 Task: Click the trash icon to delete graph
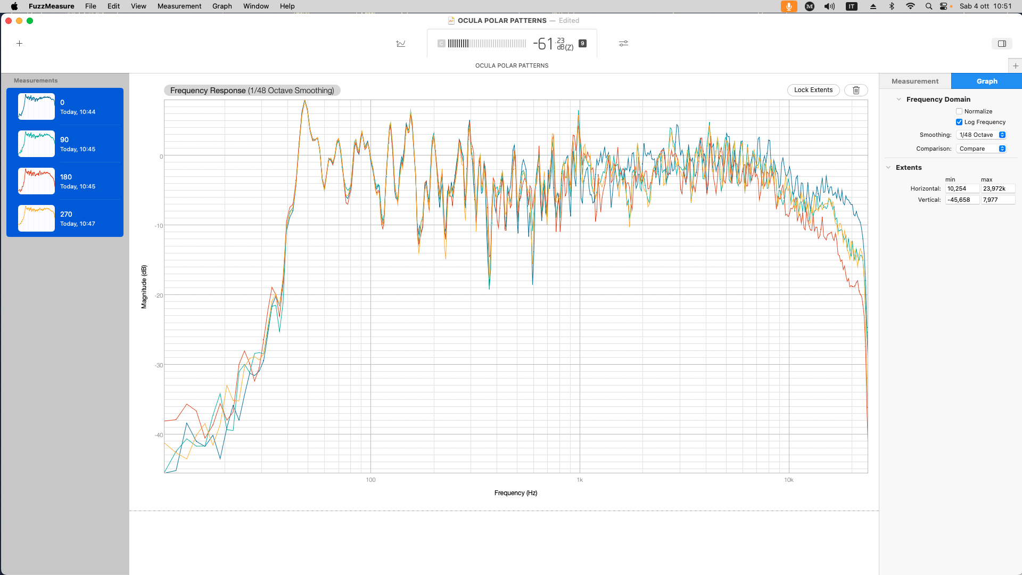pos(856,90)
